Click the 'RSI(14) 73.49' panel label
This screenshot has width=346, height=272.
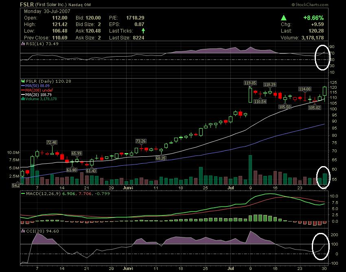42,44
